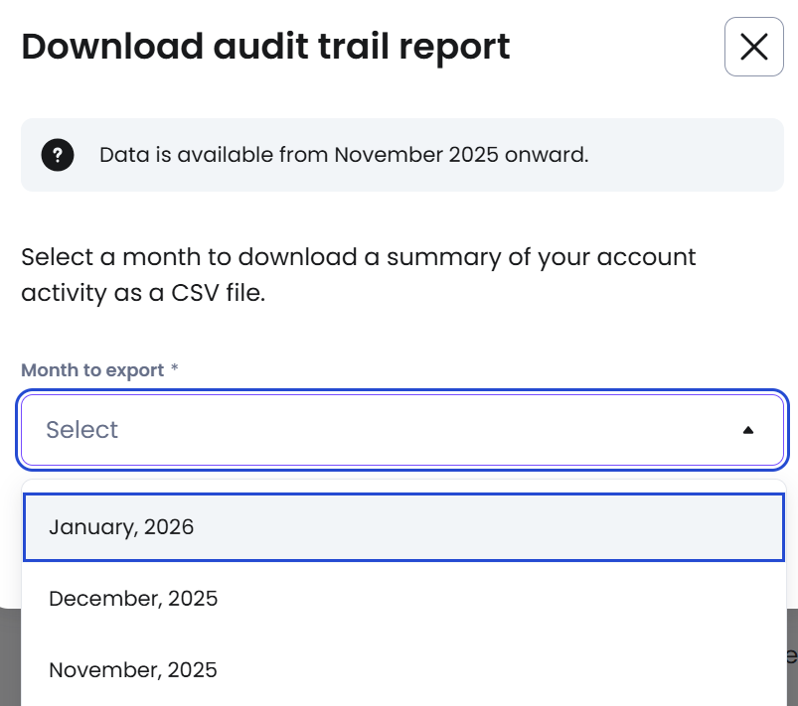798x706 pixels.
Task: Click the word 'Download' in the dialog title
Action: pos(92,47)
